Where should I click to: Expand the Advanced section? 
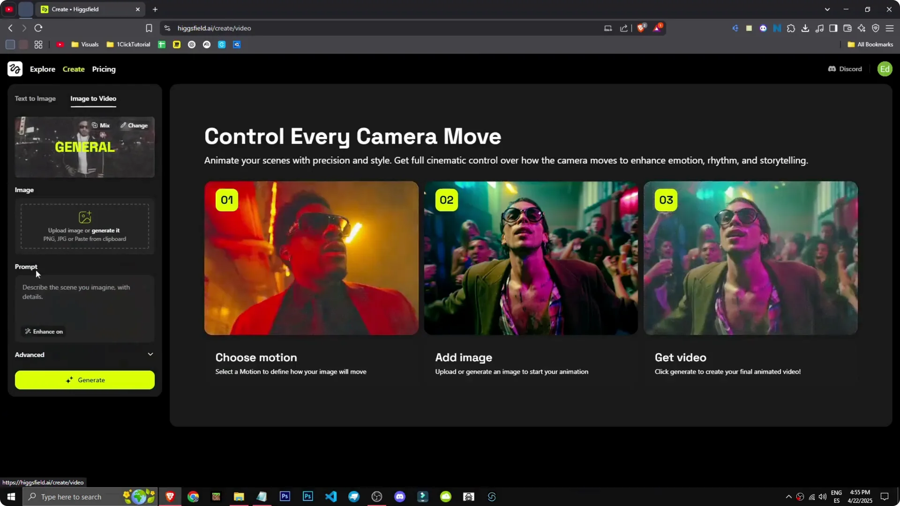pos(150,354)
